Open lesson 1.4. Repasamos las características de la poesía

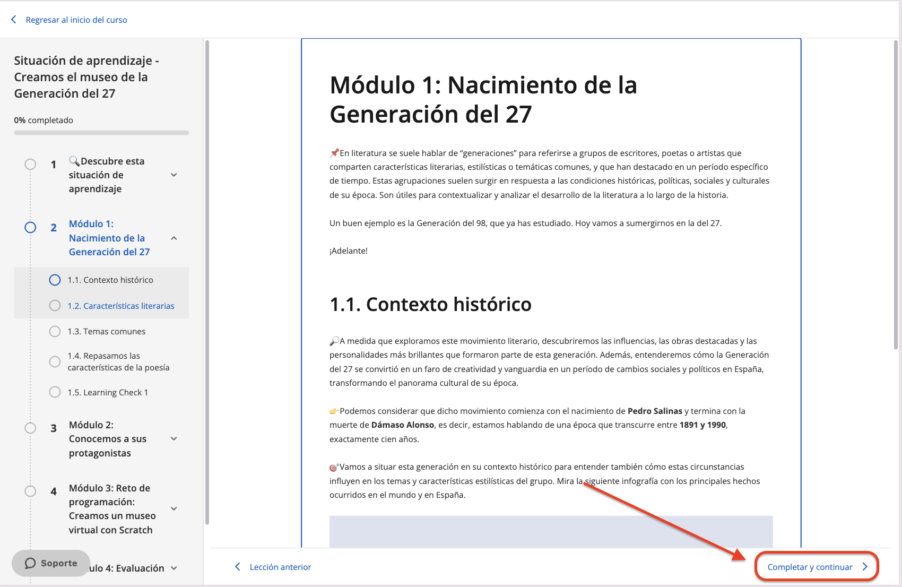119,361
